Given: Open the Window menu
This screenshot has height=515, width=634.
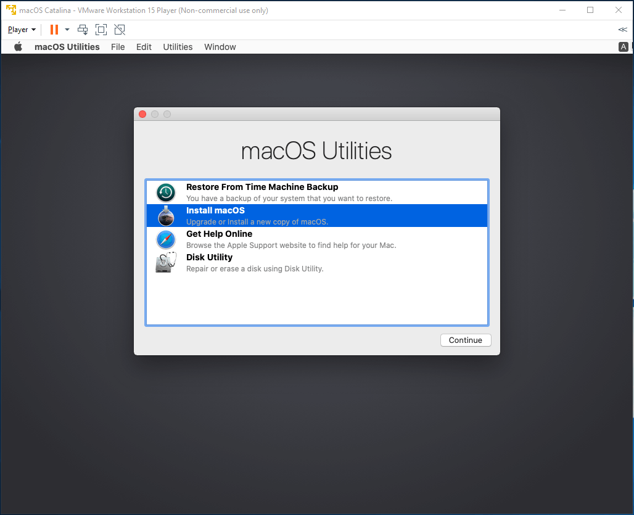Looking at the screenshot, I should tap(220, 47).
